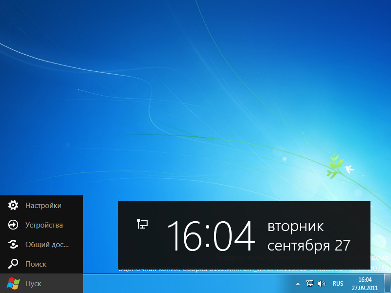This screenshot has height=293, width=391.
Task: Click the weekday text вторник
Action: click(x=296, y=227)
